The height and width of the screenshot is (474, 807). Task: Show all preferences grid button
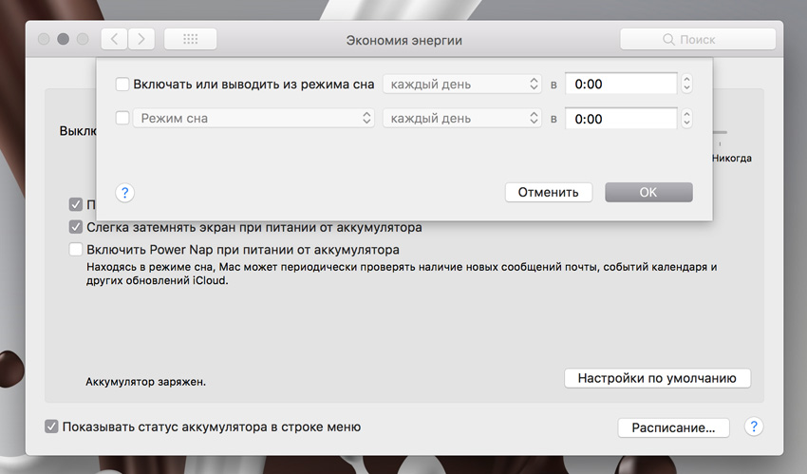click(x=190, y=39)
